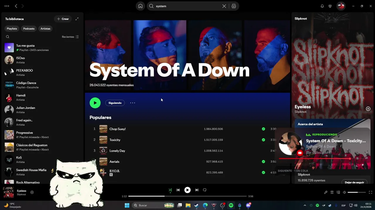Play System Of A Down with the green button
This screenshot has height=210, width=375.
click(x=95, y=103)
